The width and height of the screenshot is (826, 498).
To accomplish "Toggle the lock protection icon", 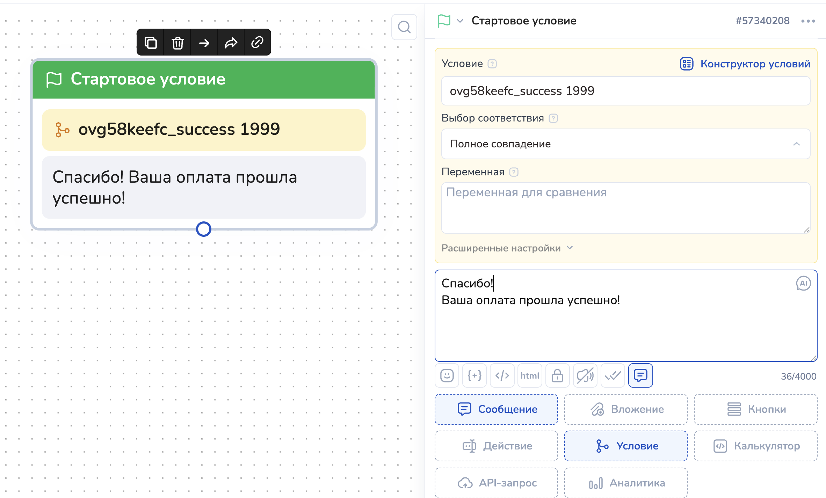I will point(557,376).
